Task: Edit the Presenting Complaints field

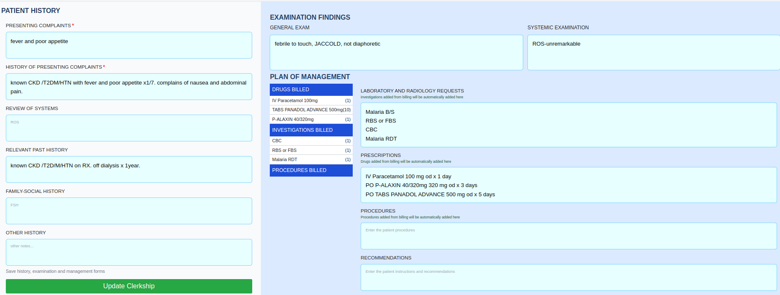Action: (x=129, y=45)
